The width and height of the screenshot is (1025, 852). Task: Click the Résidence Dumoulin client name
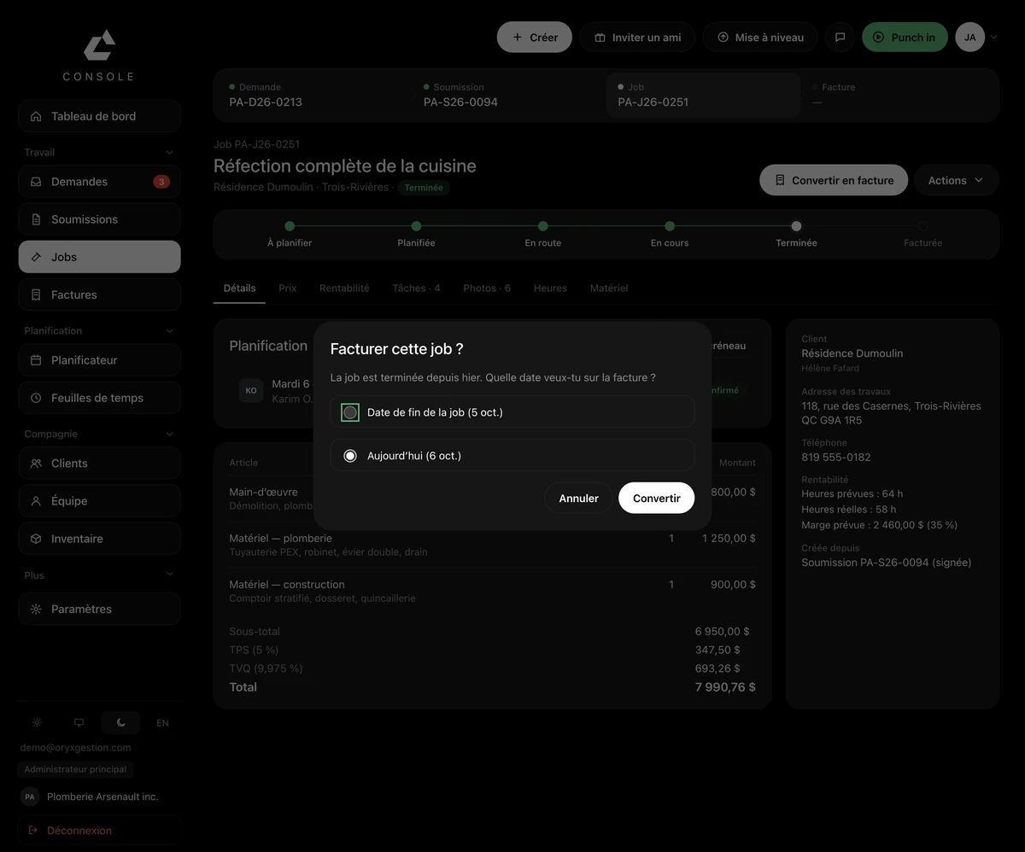click(x=852, y=353)
